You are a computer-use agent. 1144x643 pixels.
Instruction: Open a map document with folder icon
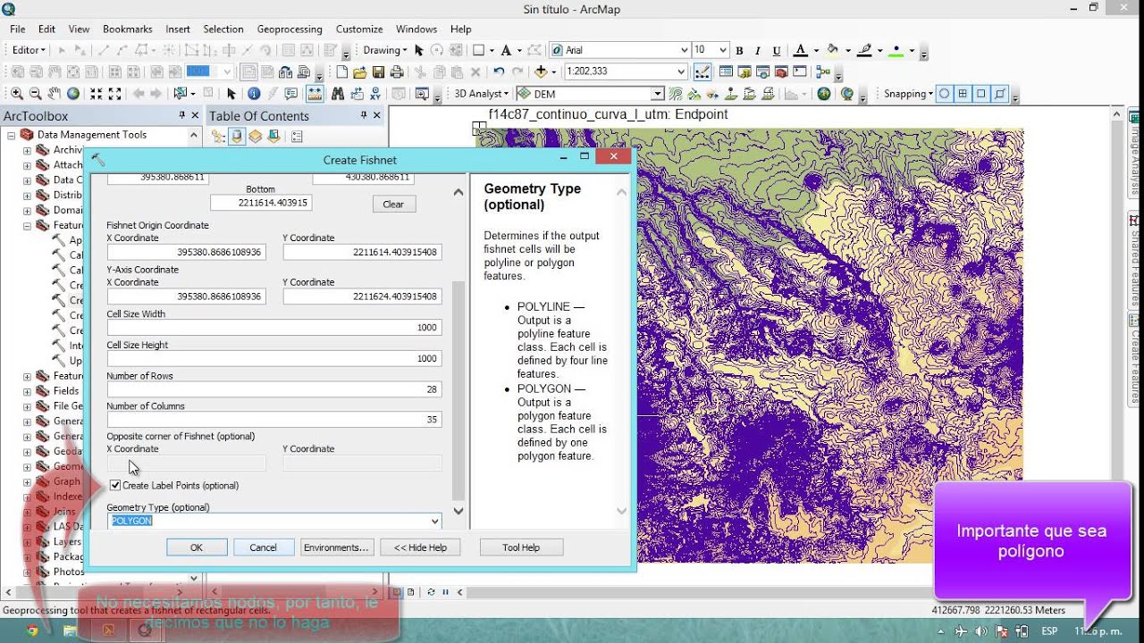(x=359, y=71)
